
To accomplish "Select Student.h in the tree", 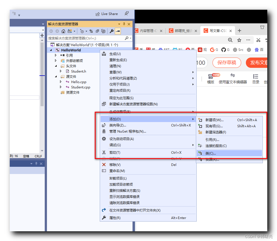I will pyautogui.click(x=78, y=71).
